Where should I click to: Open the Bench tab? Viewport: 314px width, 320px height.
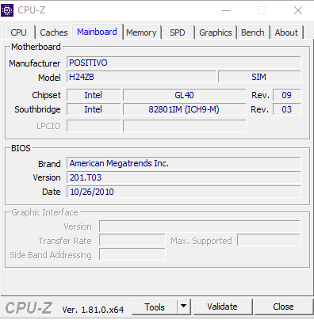(253, 32)
